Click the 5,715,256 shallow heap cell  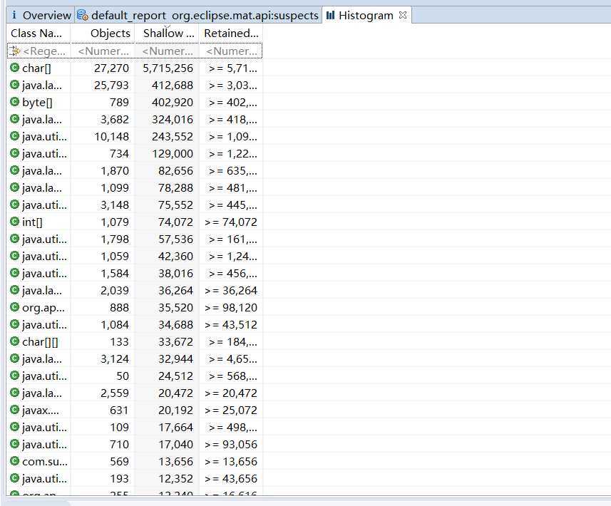coord(168,68)
